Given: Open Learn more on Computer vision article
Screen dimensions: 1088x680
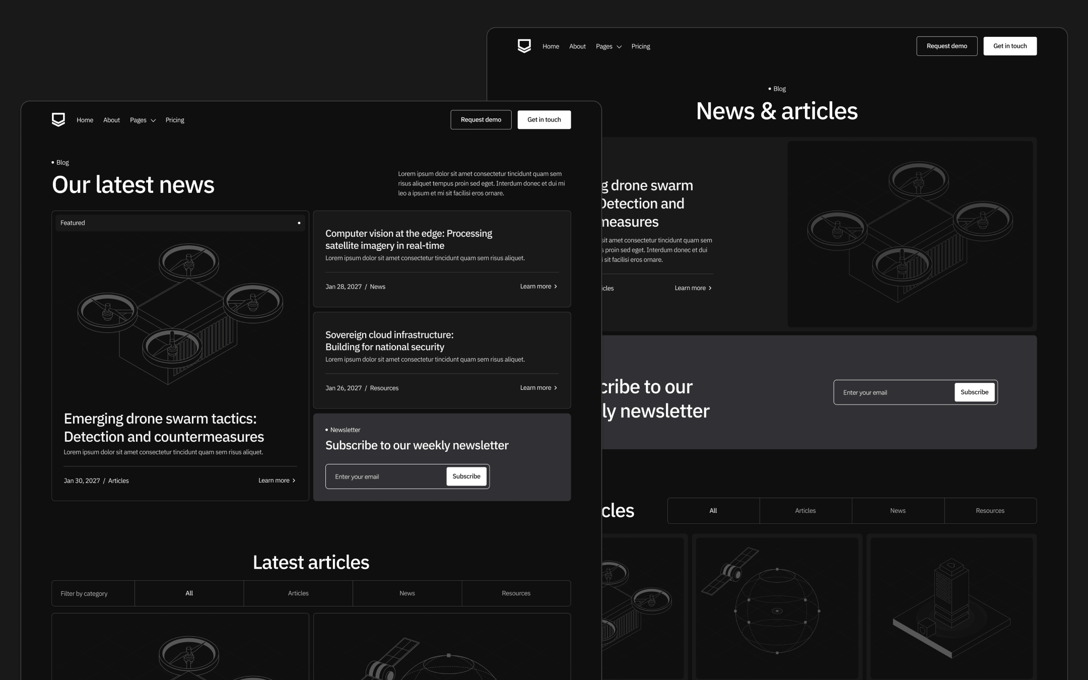Looking at the screenshot, I should [538, 286].
